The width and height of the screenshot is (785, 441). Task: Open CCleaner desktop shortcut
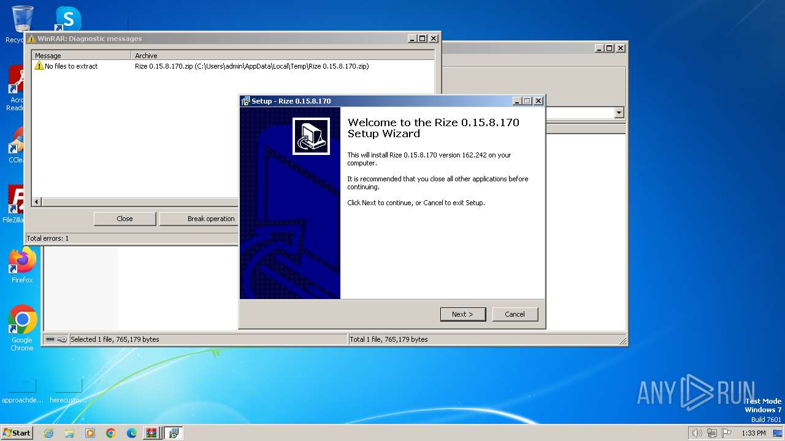[16, 145]
